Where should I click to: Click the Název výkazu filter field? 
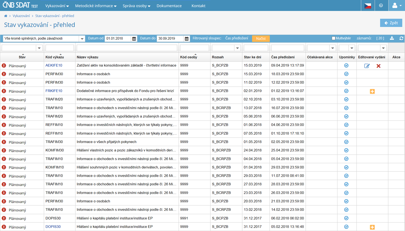click(127, 48)
